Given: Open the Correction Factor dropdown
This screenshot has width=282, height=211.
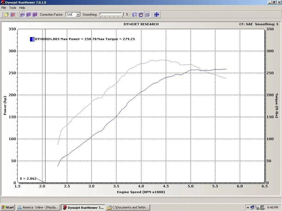Looking at the screenshot, I should pyautogui.click(x=78, y=15).
